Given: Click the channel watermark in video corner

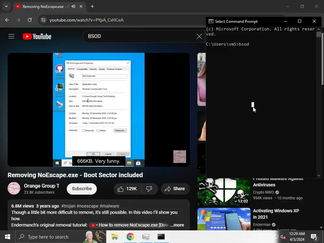Looking at the screenshot, I should (180, 156).
